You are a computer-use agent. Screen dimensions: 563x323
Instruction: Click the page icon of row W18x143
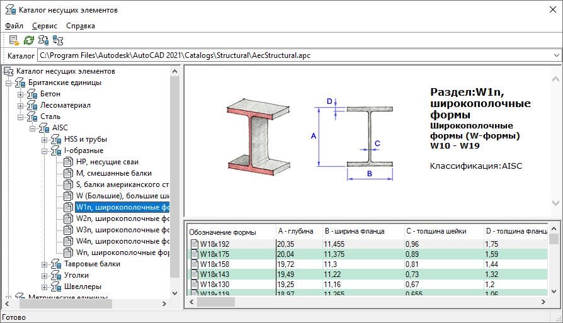click(x=194, y=274)
